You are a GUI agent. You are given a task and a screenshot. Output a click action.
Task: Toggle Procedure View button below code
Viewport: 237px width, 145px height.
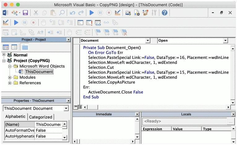pos(75,107)
